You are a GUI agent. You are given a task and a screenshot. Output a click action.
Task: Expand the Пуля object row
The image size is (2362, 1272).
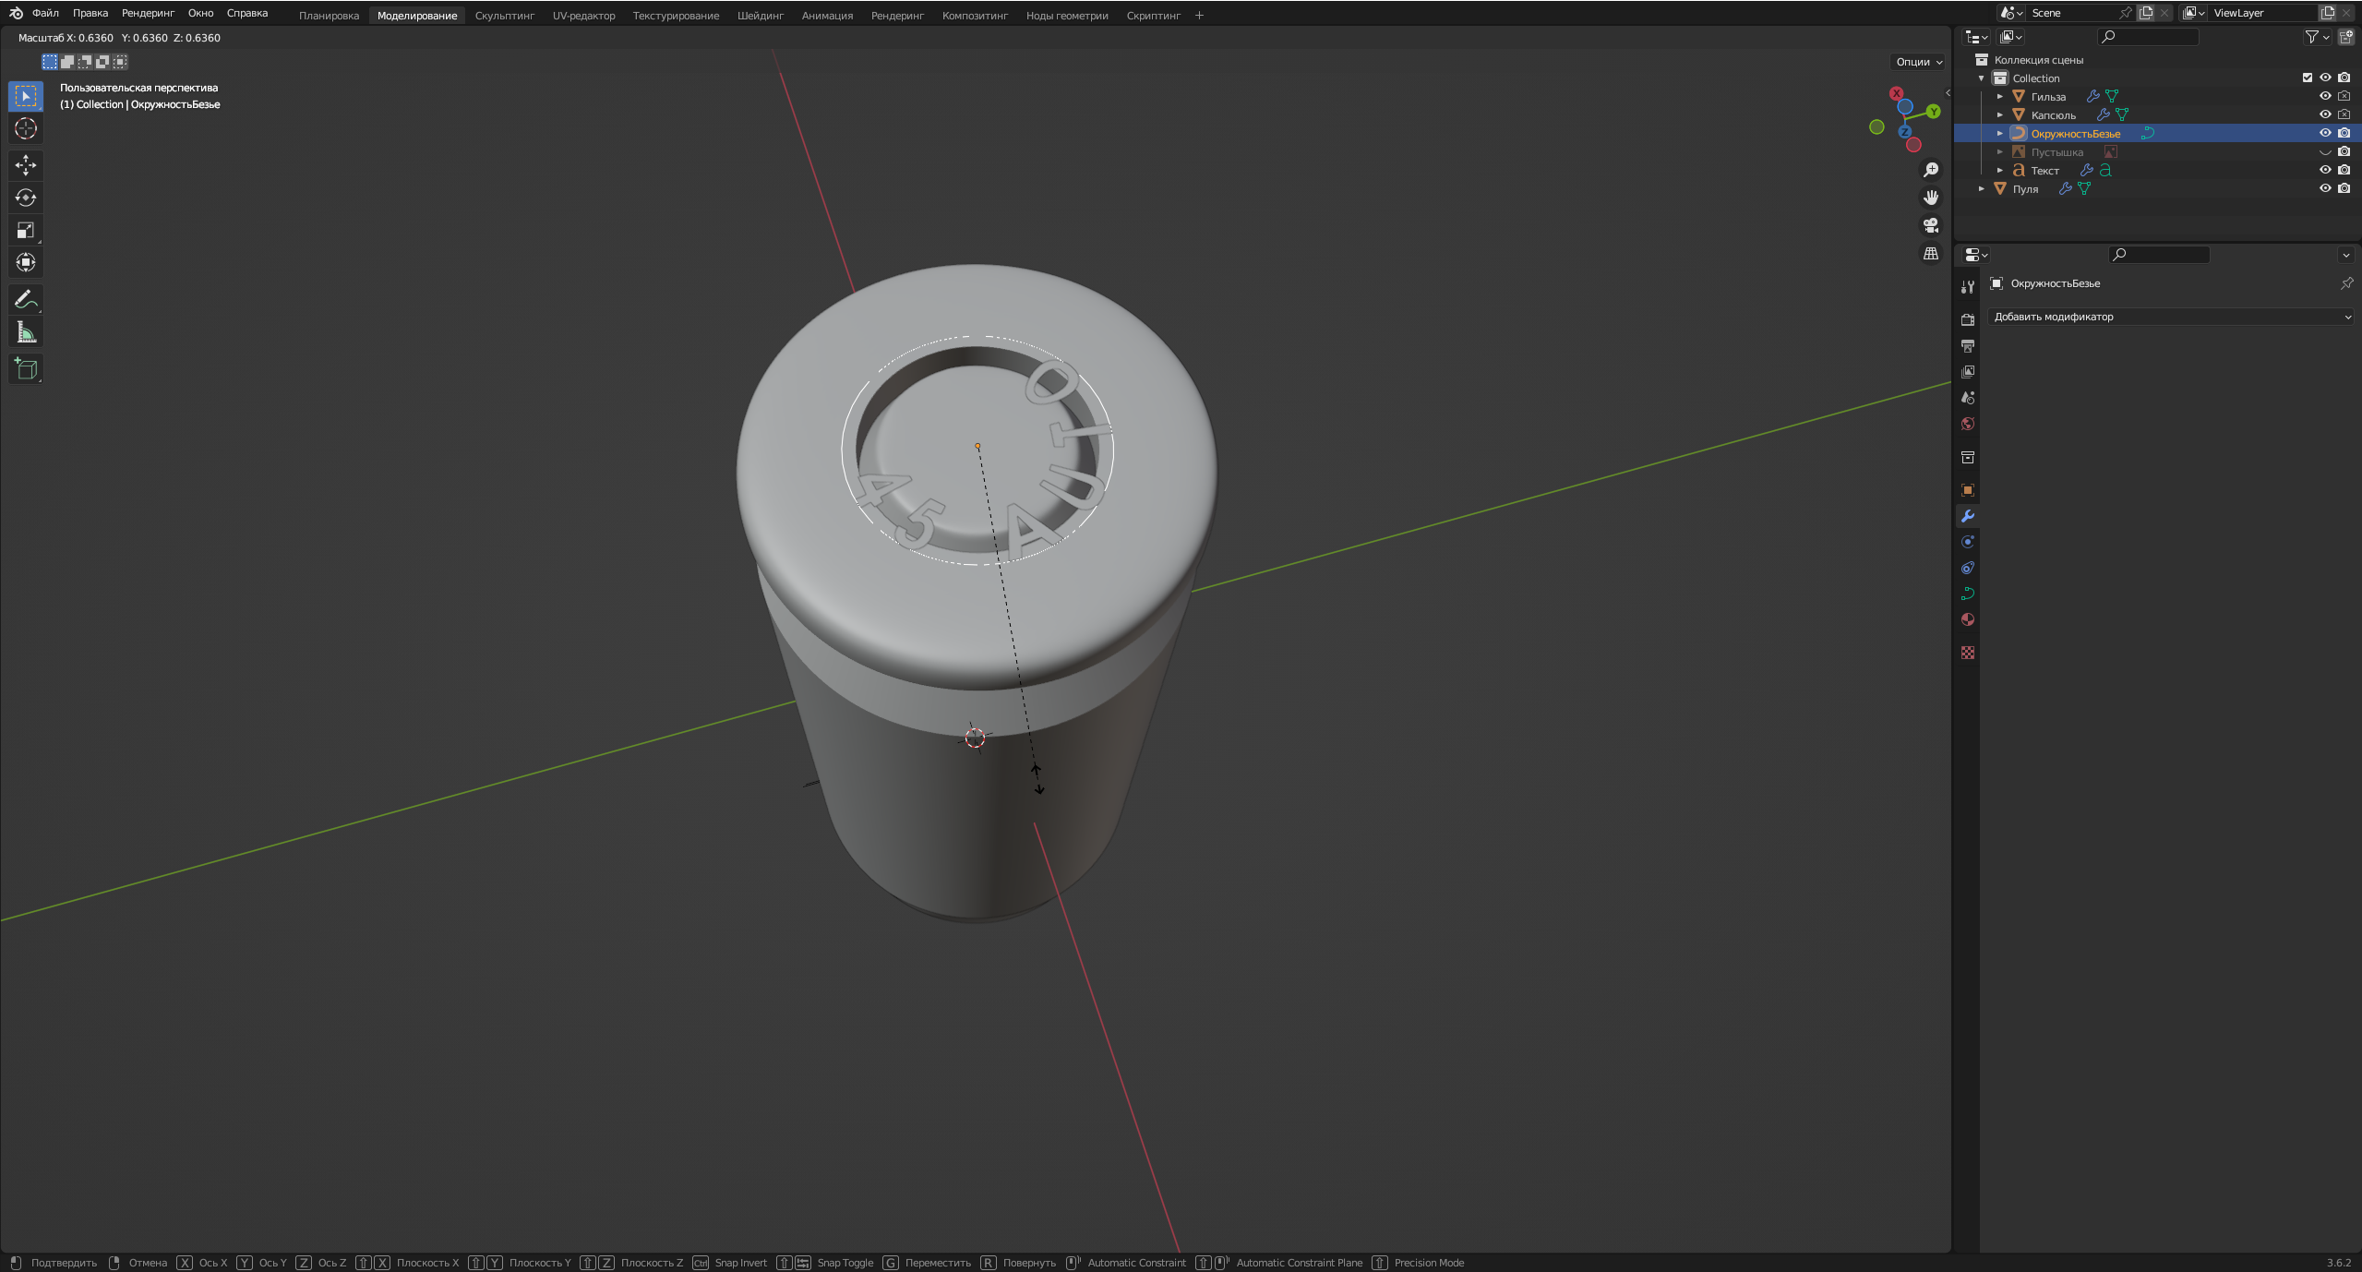tap(1982, 189)
